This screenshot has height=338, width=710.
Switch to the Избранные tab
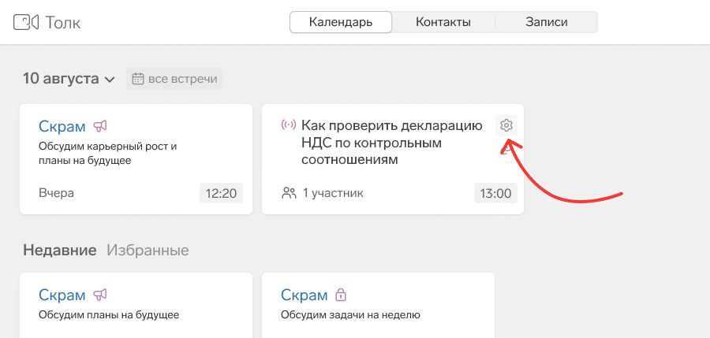click(148, 251)
